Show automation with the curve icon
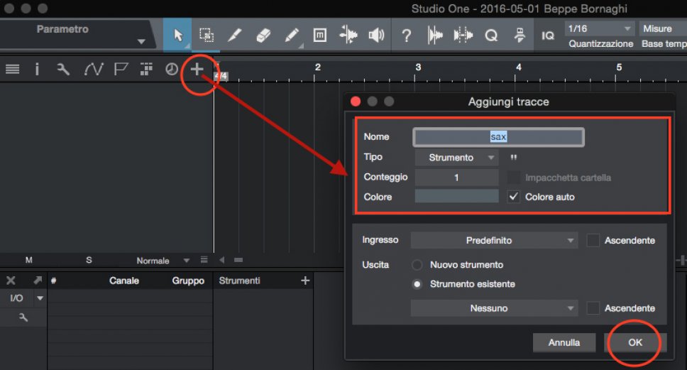This screenshot has width=687, height=370. click(93, 69)
